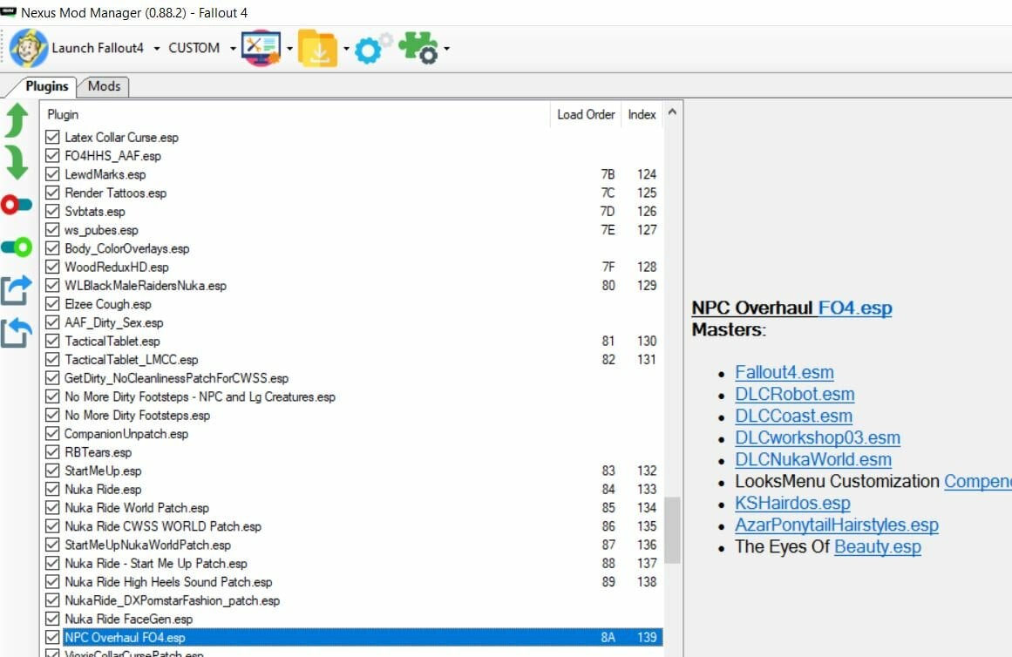
Task: Expand the tools monitor icon dropdown arrow
Action: 289,49
